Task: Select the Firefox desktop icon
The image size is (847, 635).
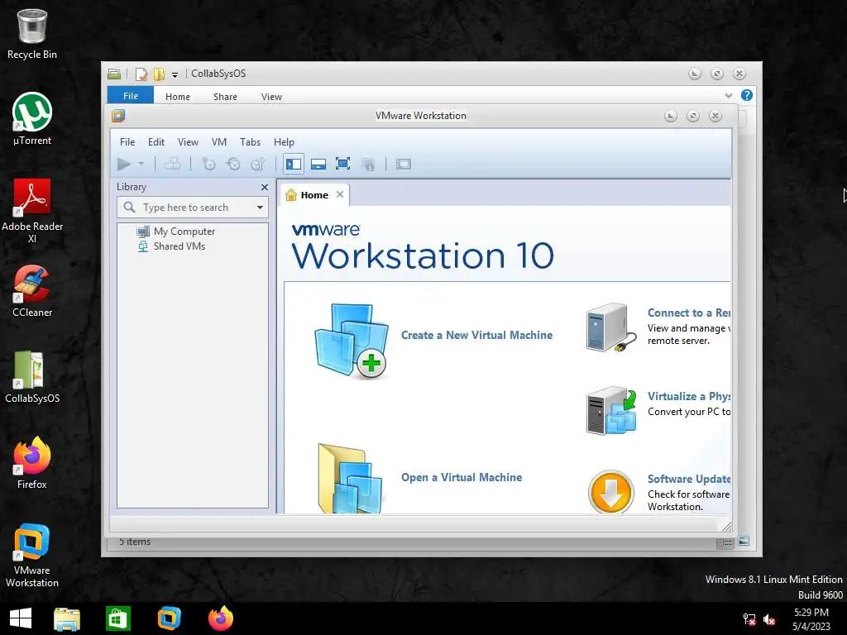Action: (x=32, y=463)
